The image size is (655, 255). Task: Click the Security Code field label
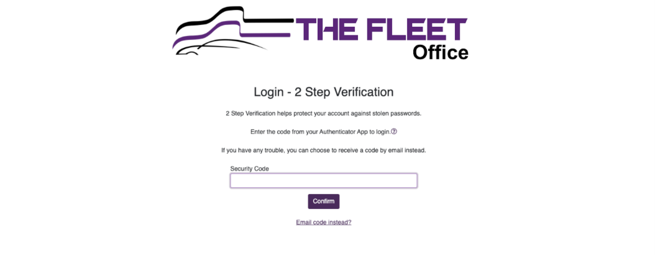click(x=249, y=169)
